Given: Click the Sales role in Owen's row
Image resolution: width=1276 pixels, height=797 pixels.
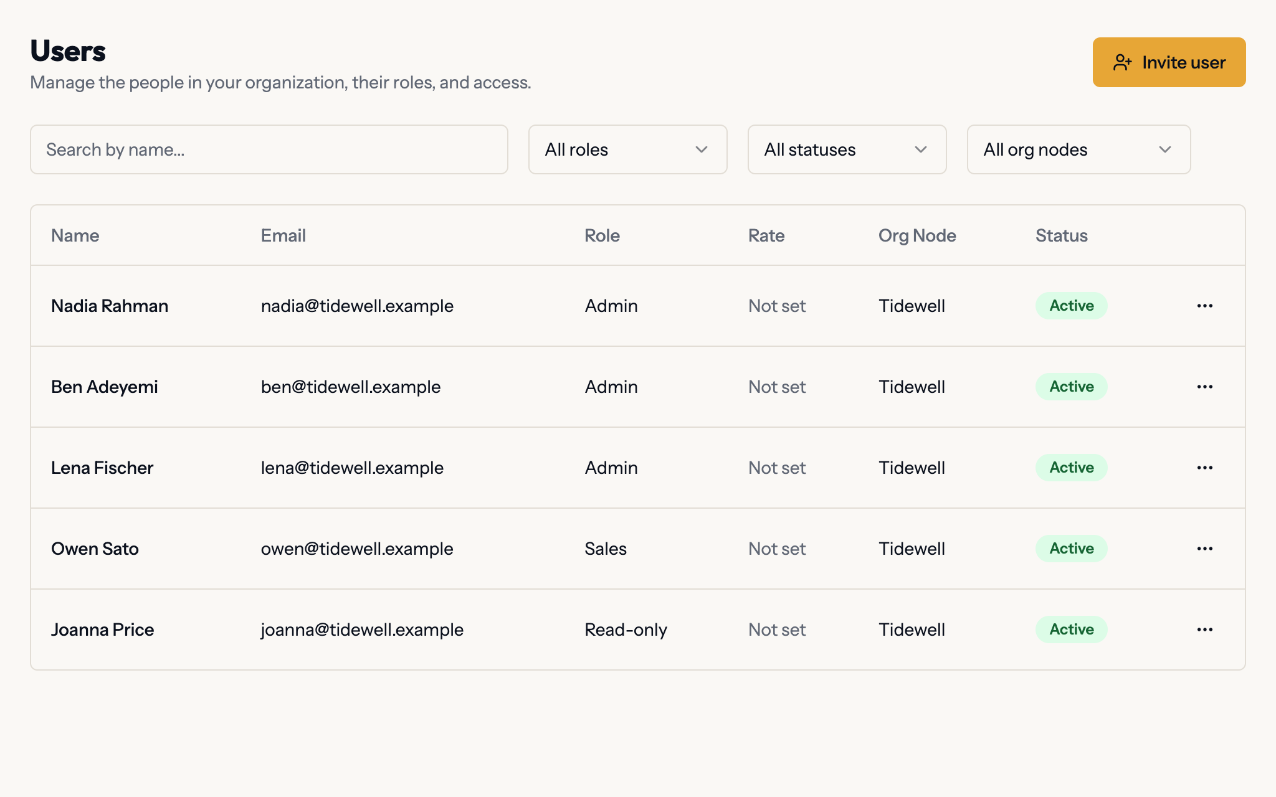Looking at the screenshot, I should tap(606, 549).
